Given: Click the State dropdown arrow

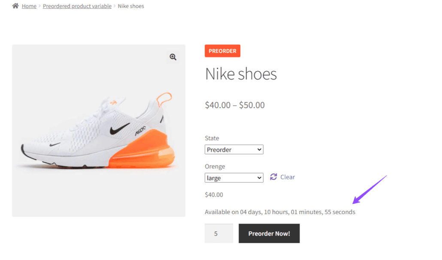Looking at the screenshot, I should pos(259,149).
